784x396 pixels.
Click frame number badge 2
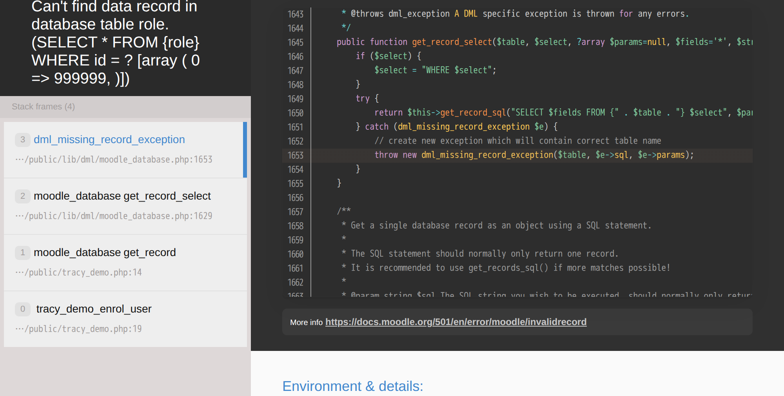pyautogui.click(x=23, y=196)
